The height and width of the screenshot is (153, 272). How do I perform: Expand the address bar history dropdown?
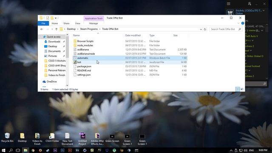201,29
